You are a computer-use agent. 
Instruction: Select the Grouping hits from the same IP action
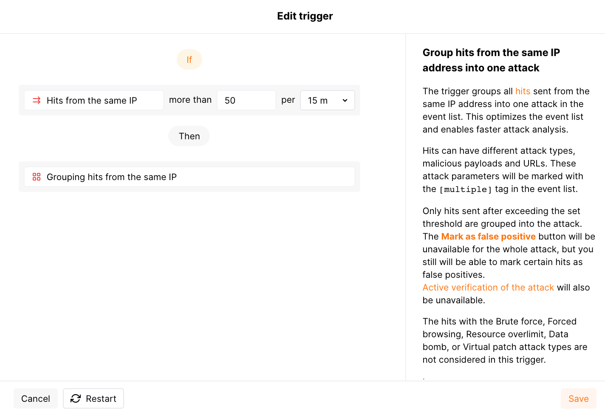[x=189, y=177]
